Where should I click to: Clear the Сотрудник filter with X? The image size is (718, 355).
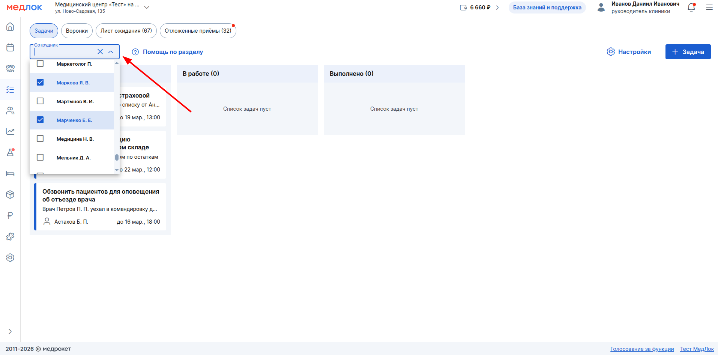point(100,52)
